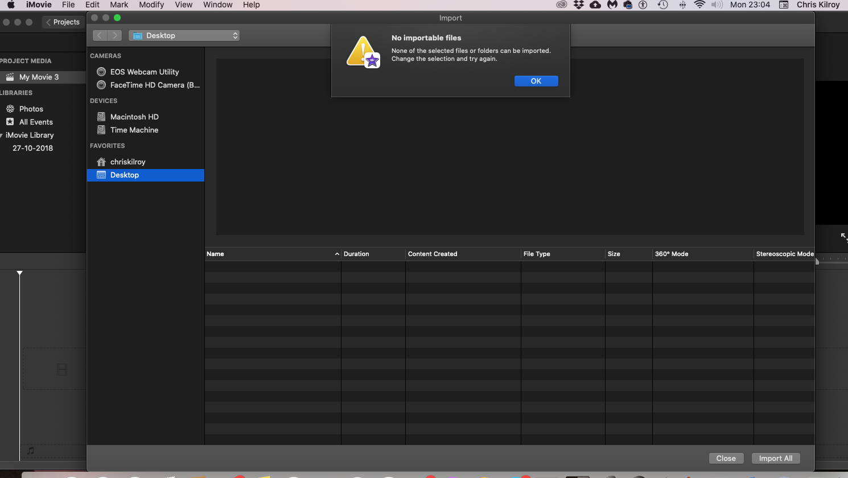Open the Help menu
848x478 pixels.
coord(251,5)
